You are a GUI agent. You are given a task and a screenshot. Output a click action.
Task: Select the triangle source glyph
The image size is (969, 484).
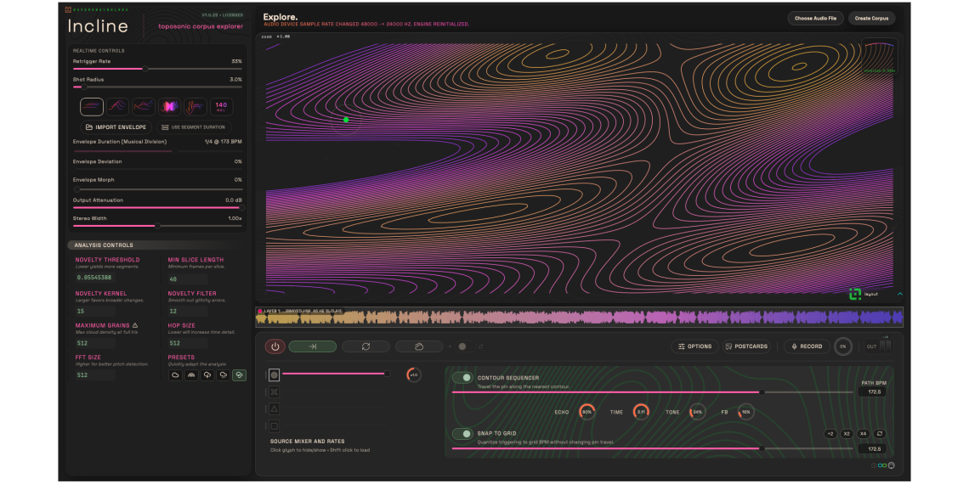point(275,408)
